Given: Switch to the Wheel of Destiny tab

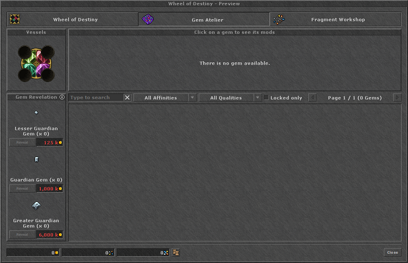Looking at the screenshot, I should click(x=72, y=19).
